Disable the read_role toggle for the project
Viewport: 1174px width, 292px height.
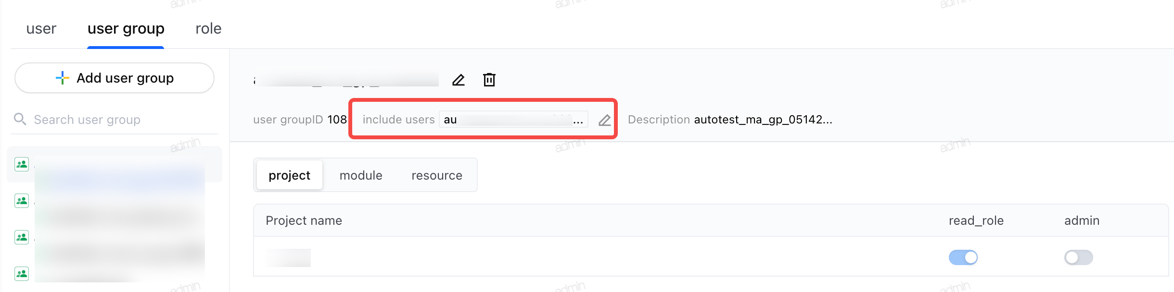point(963,257)
